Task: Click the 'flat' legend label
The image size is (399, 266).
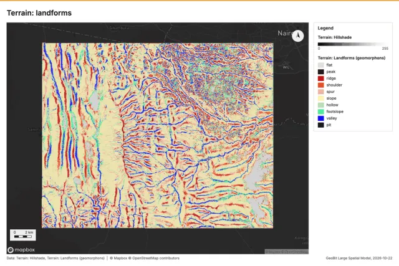Action: 329,65
